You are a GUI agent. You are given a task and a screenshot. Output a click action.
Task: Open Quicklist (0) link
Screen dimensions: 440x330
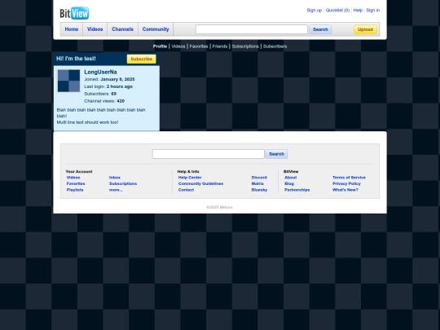pos(337,10)
